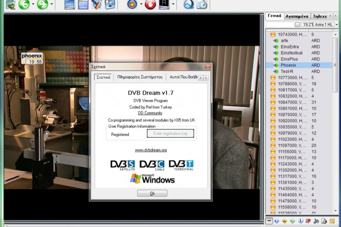Click the info bubble icon below channel list
This screenshot has height=227, width=341.
pos(300,221)
